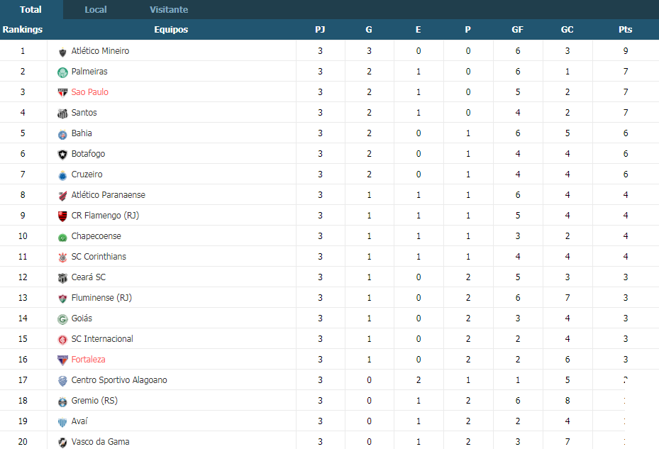Click the Vasco da Gama crest icon
The width and height of the screenshot is (659, 449).
[x=62, y=443]
